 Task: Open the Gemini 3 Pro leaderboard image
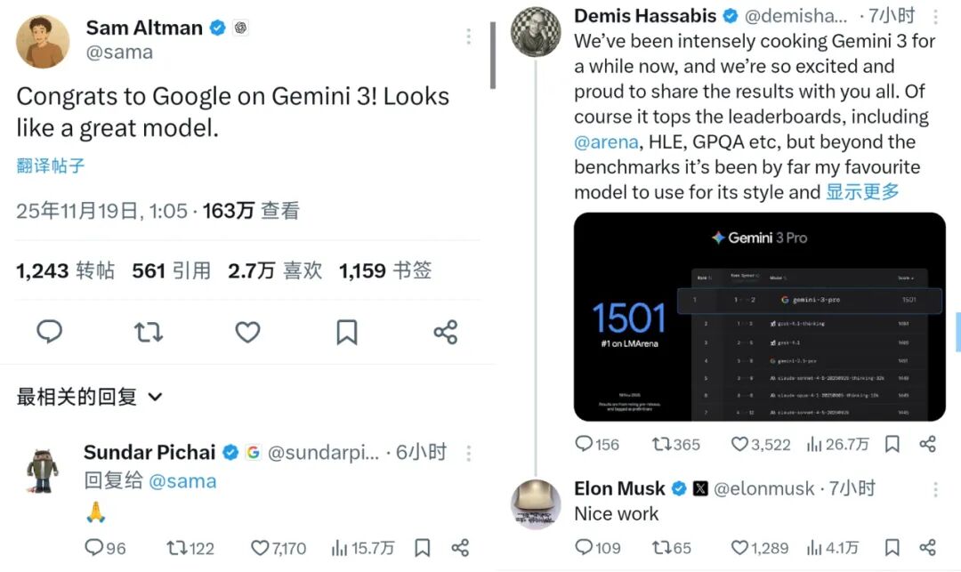coord(759,317)
